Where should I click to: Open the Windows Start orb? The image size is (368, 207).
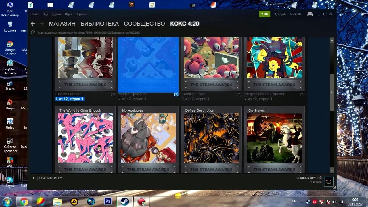point(7,201)
